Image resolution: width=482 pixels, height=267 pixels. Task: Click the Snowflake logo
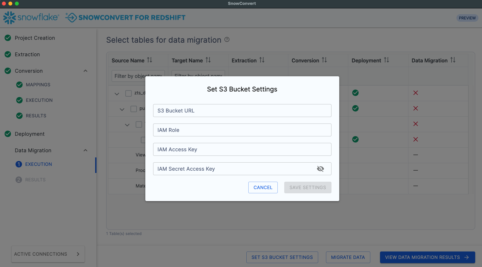point(31,17)
